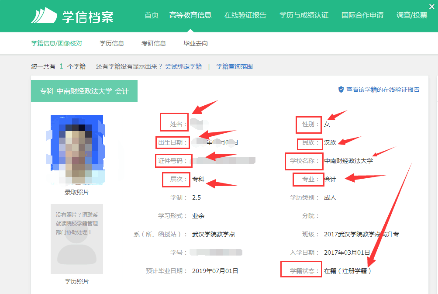Image resolution: width=438 pixels, height=294 pixels.
Task: Click the 还有学籍没有显示出来？ prompt text
Action: (129, 66)
